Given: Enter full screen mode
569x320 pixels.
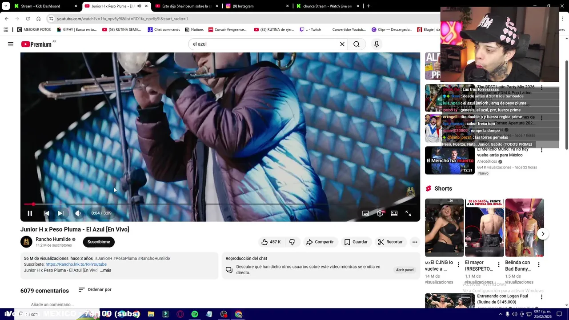Looking at the screenshot, I should (x=408, y=213).
